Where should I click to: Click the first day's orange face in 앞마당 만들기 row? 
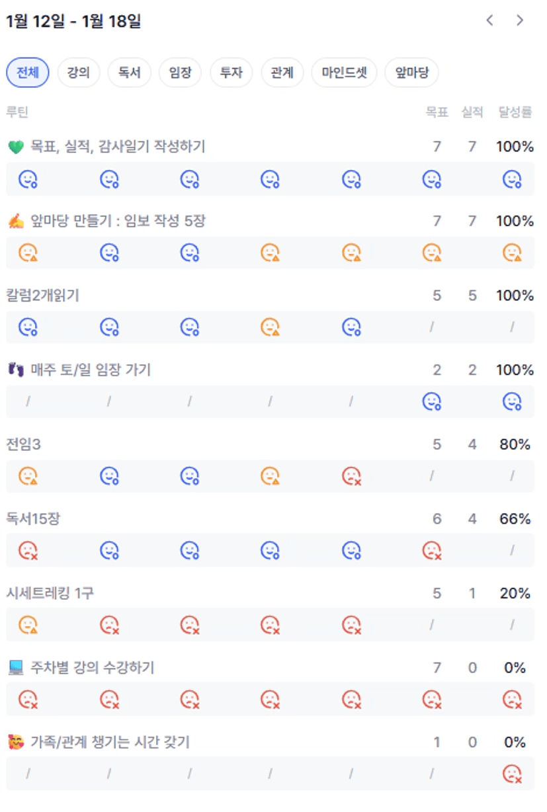pyautogui.click(x=28, y=253)
